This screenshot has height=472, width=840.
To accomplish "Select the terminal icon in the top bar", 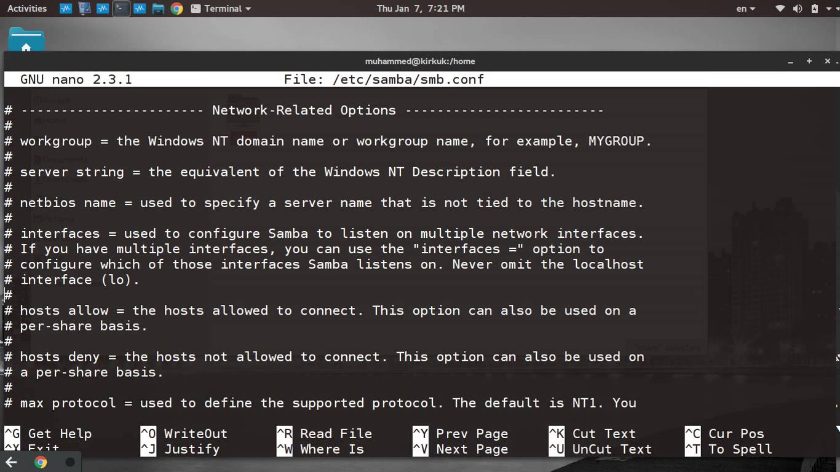I will (x=121, y=9).
